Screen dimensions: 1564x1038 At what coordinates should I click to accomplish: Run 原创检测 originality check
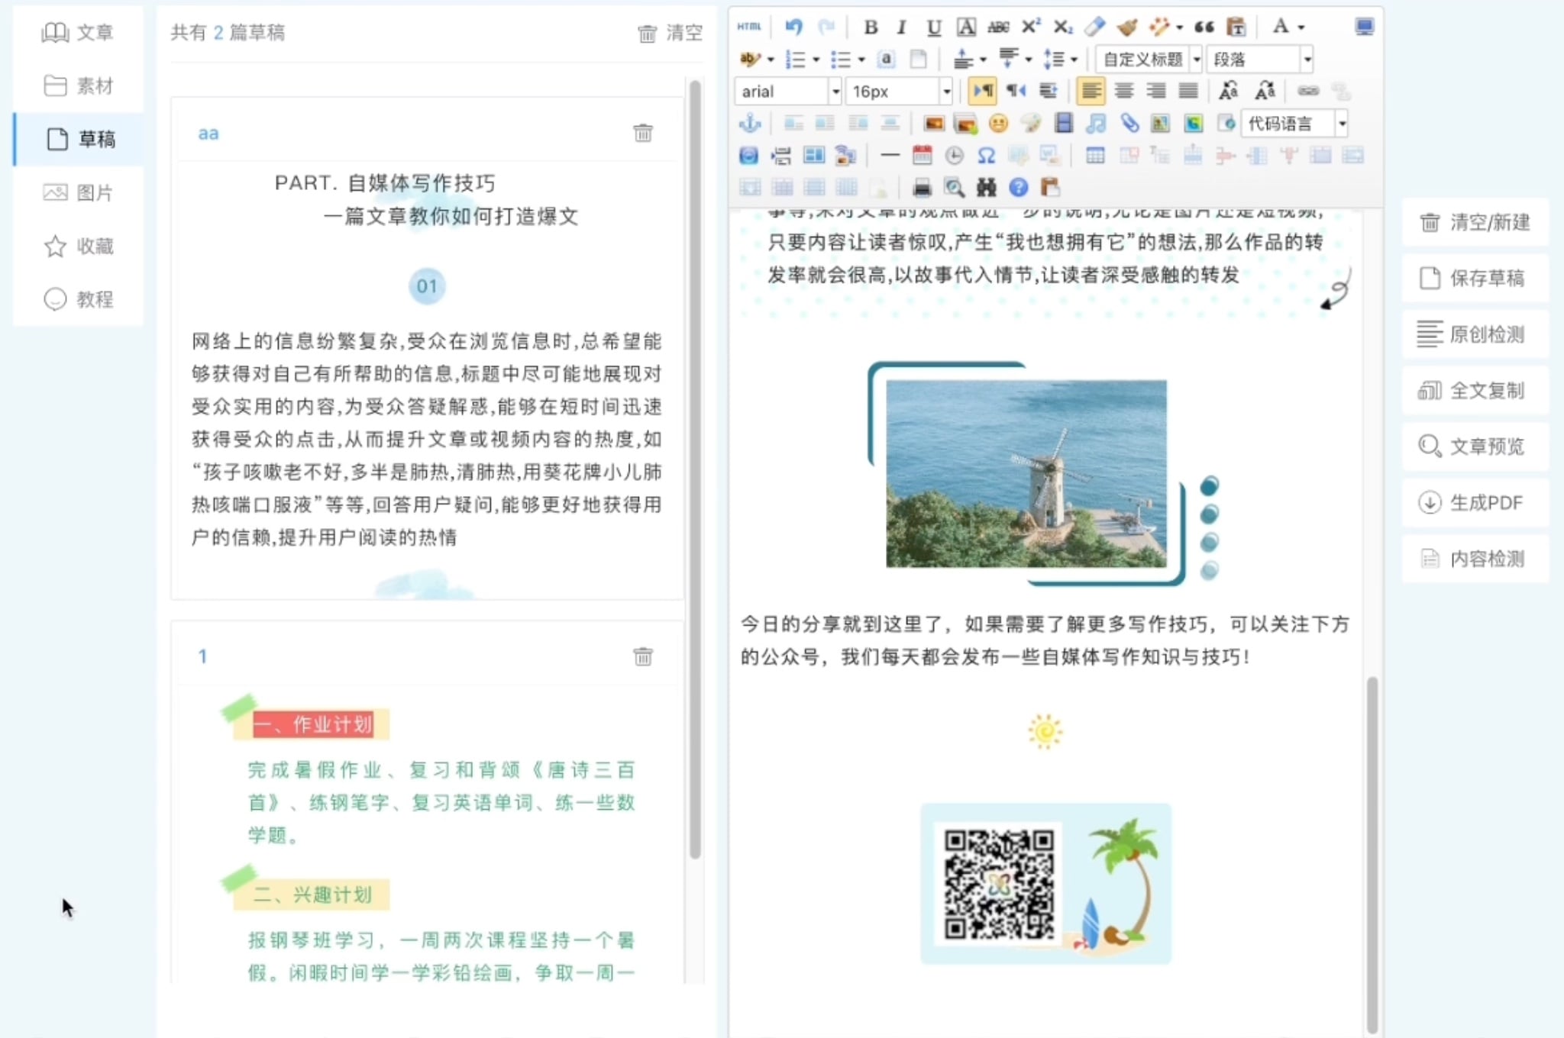[1474, 334]
